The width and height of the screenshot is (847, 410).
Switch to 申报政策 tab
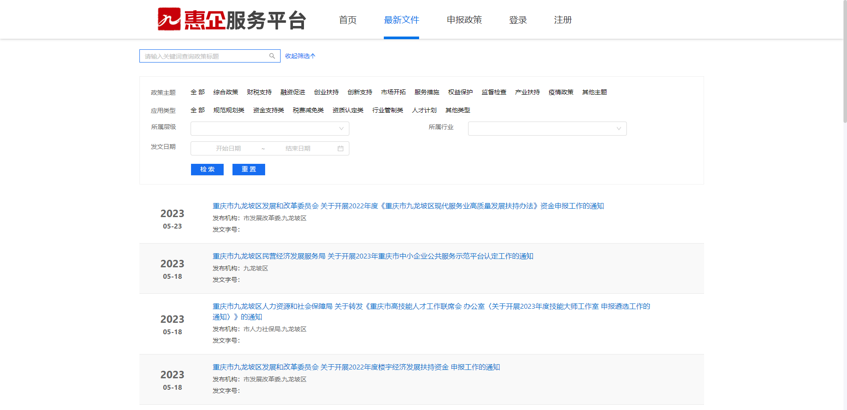(x=464, y=20)
